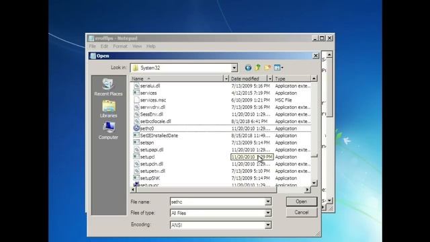
Task: Expand the Look in System32 dropdown
Action: point(234,68)
